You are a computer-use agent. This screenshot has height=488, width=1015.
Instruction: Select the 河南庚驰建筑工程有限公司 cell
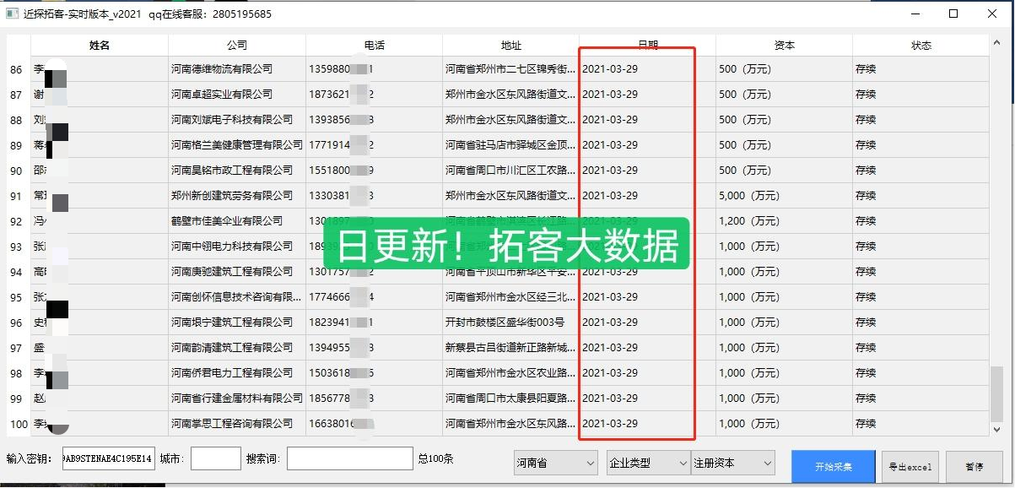pos(237,272)
